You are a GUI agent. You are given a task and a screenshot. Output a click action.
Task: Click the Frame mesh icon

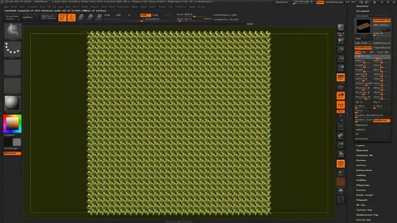(341, 127)
